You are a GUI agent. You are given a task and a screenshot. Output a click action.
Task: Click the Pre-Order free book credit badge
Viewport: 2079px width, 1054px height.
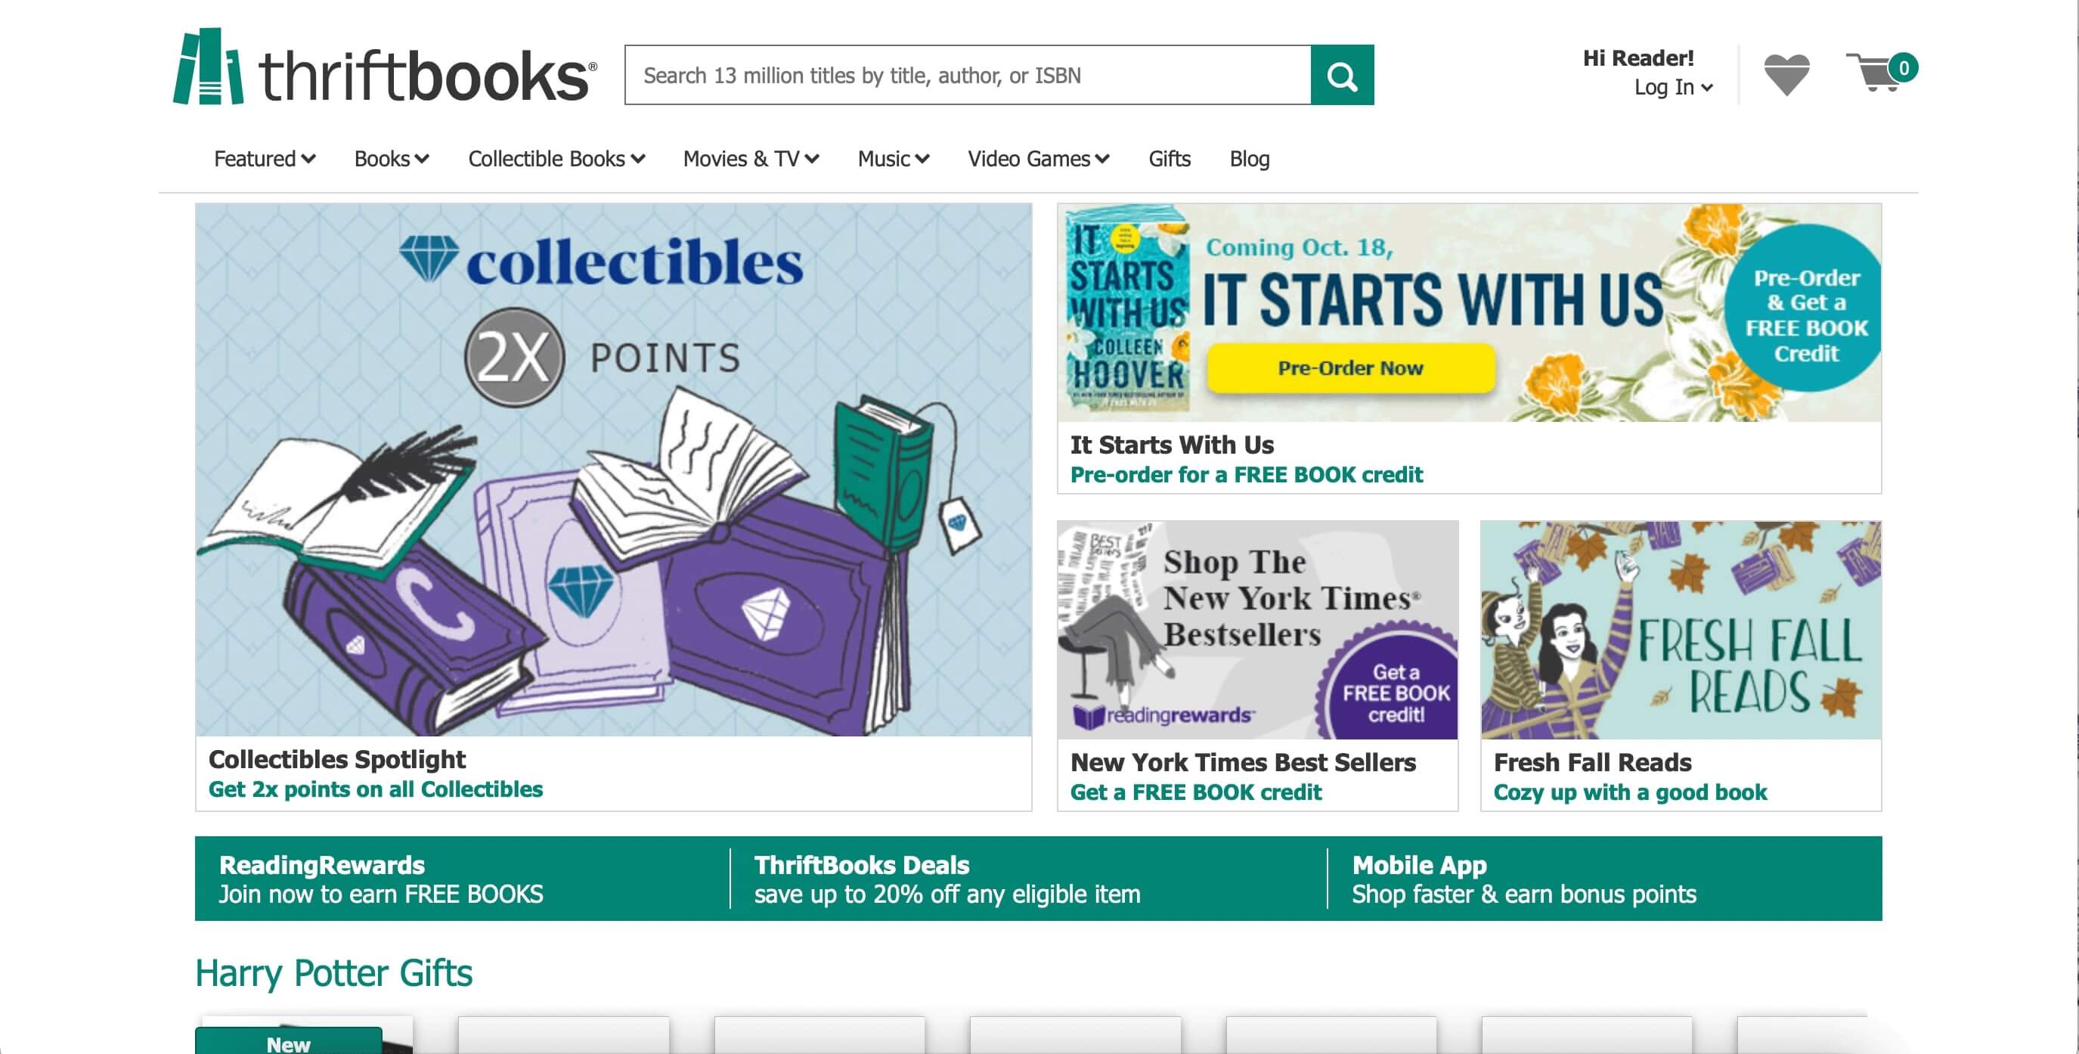[1805, 315]
